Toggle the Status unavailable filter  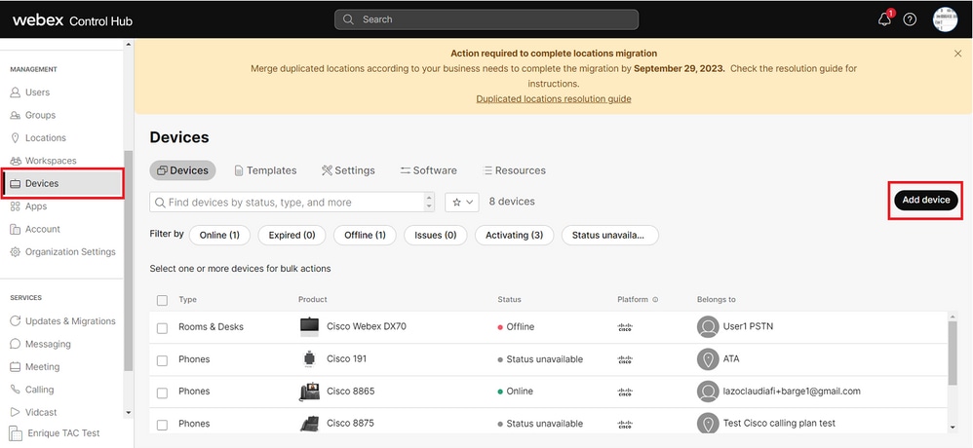tap(610, 236)
